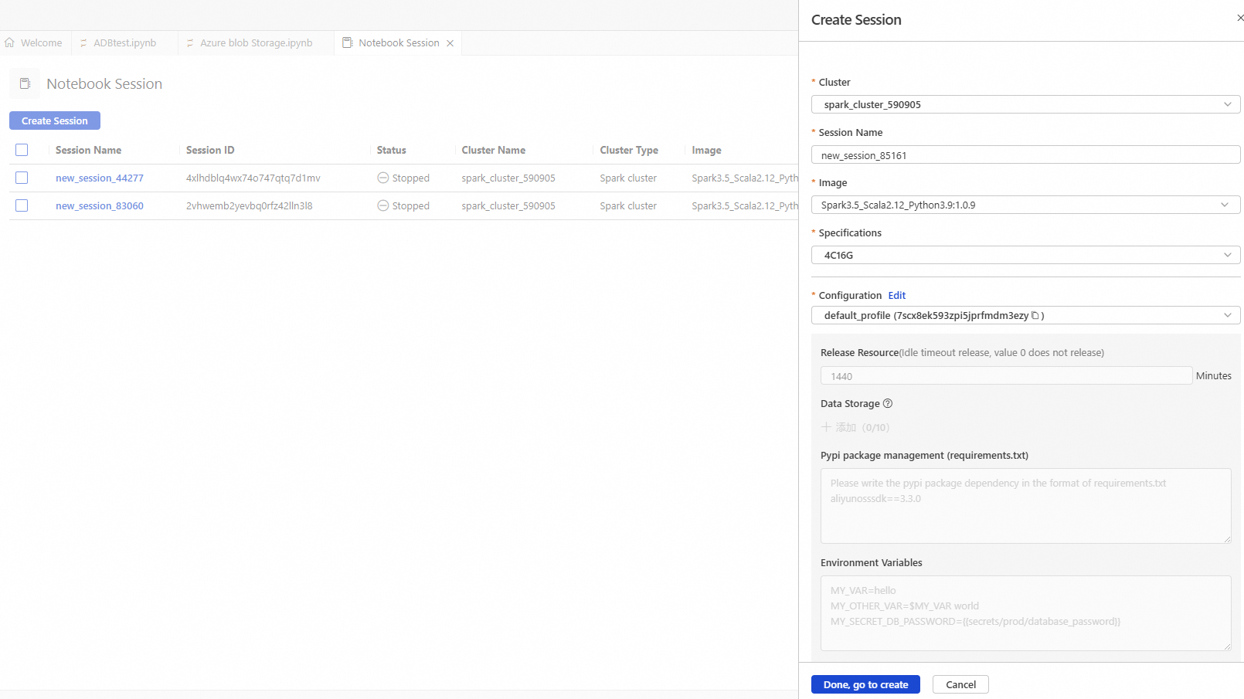
Task: Copy the default_profile configuration ID
Action: pyautogui.click(x=1035, y=315)
